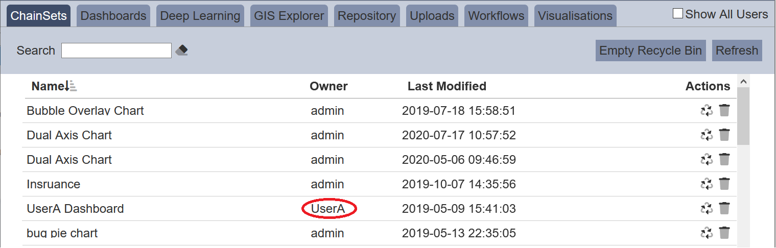
Task: Clear search with the eraser icon
Action: point(181,51)
